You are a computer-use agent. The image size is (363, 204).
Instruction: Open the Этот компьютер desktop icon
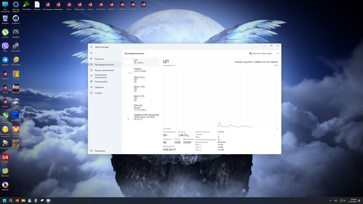tap(5, 6)
